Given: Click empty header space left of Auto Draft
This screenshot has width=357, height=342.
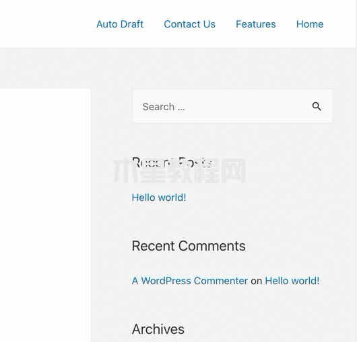Looking at the screenshot, I should [46, 24].
